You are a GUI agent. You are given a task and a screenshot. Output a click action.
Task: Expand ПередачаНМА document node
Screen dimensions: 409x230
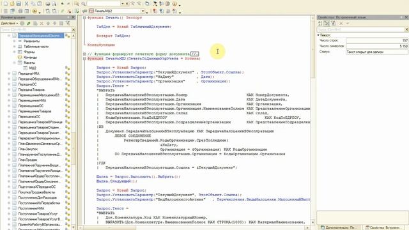[9, 73]
